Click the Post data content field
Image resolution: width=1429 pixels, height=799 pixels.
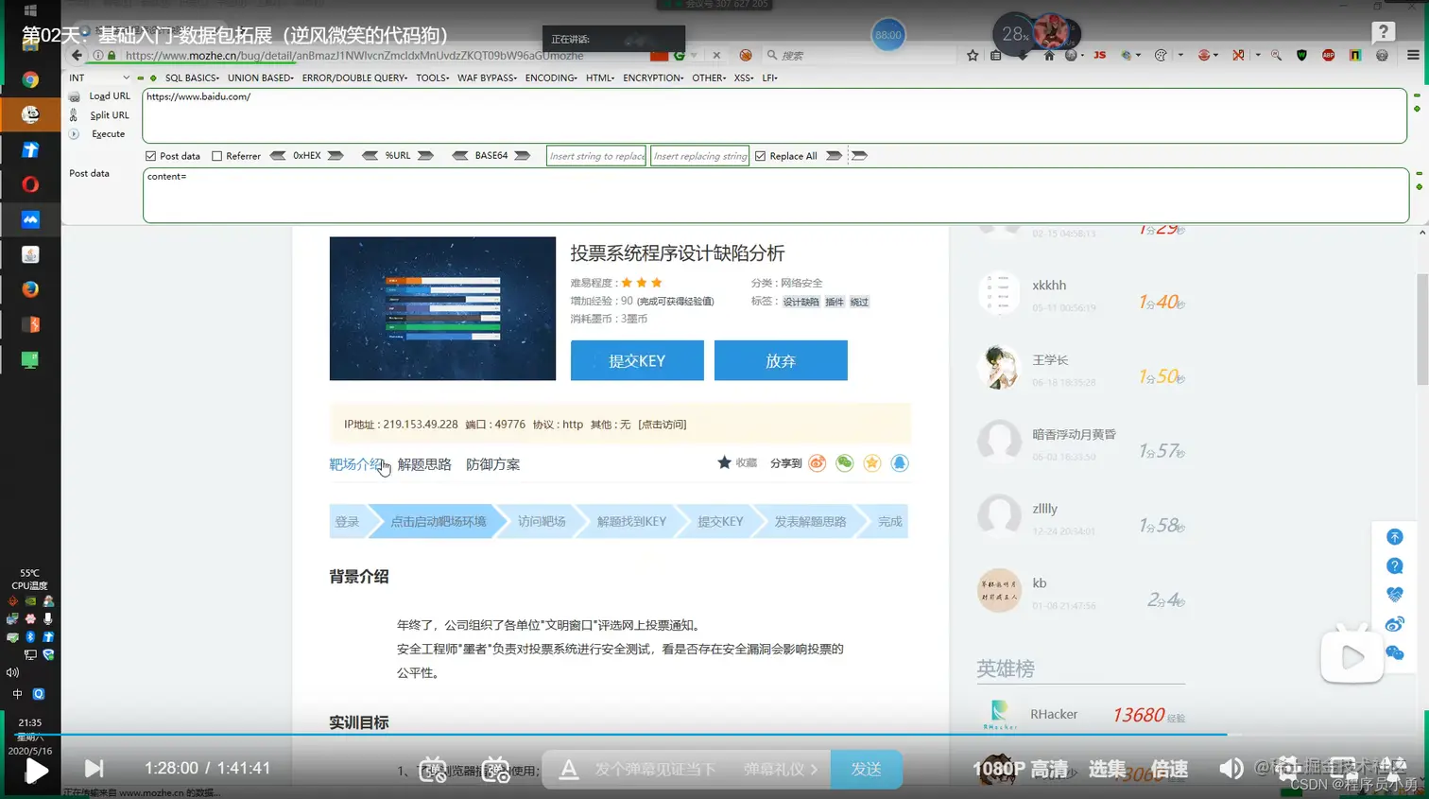tap(776, 196)
